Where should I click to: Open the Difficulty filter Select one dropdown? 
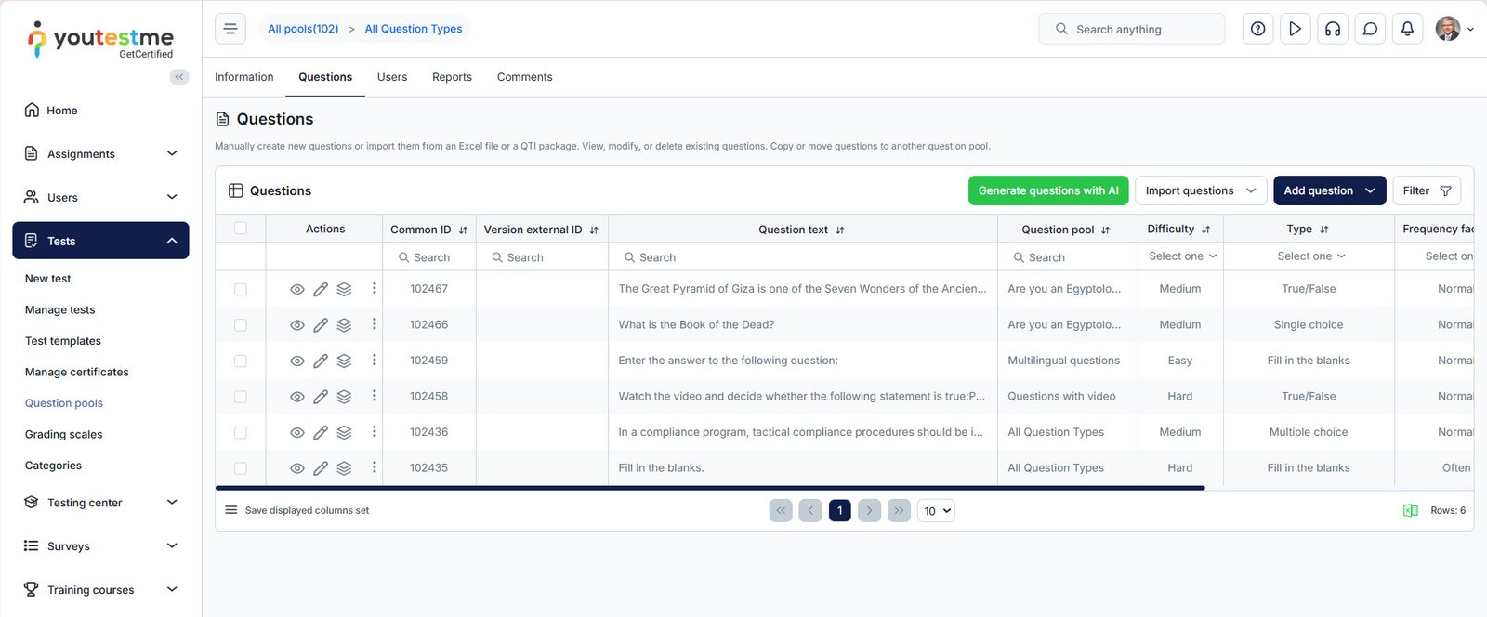tap(1181, 256)
